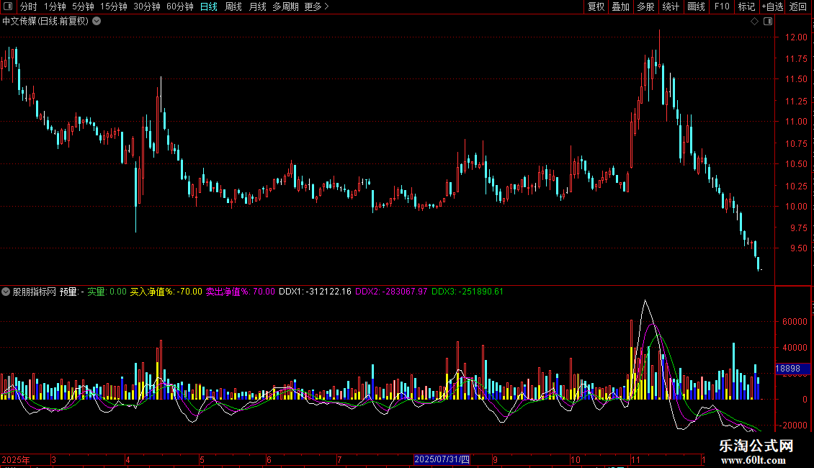Switch to 5分钟 chart period
The height and width of the screenshot is (468, 814).
pos(83,6)
